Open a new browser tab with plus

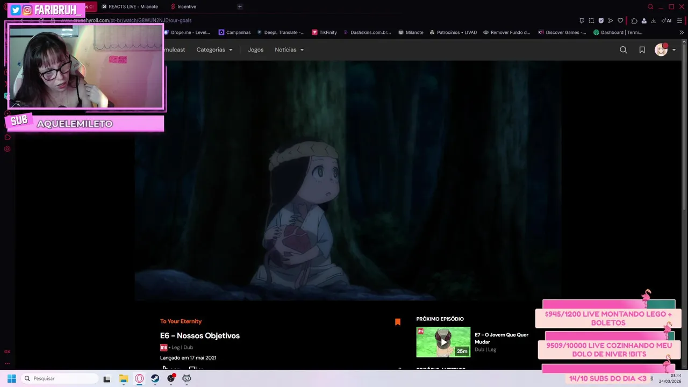(x=240, y=6)
